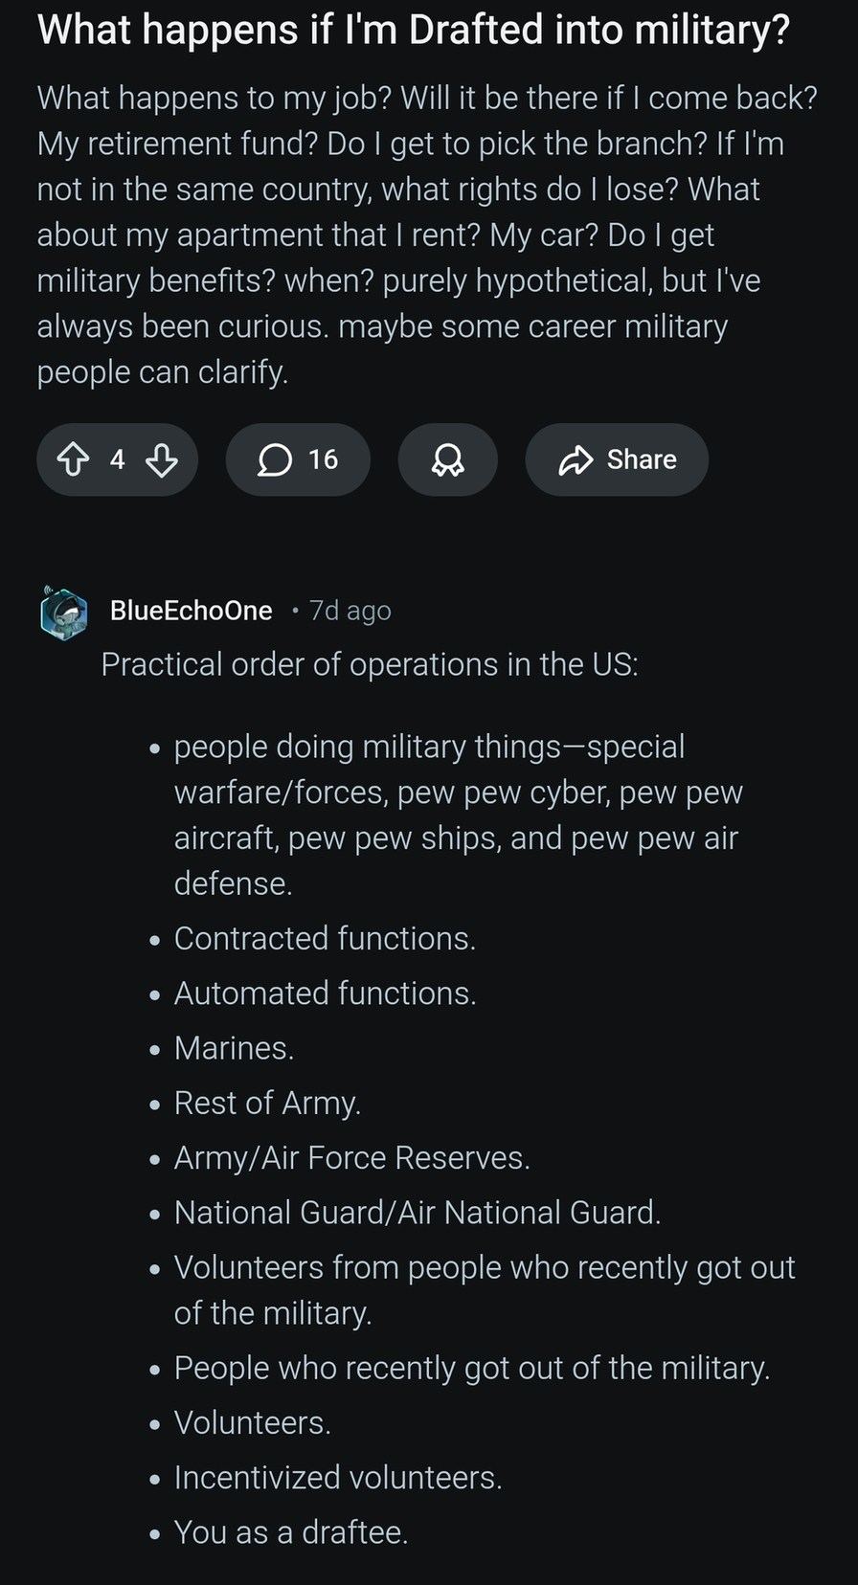
Task: Tap the post body text to open the full post
Action: 427,234
